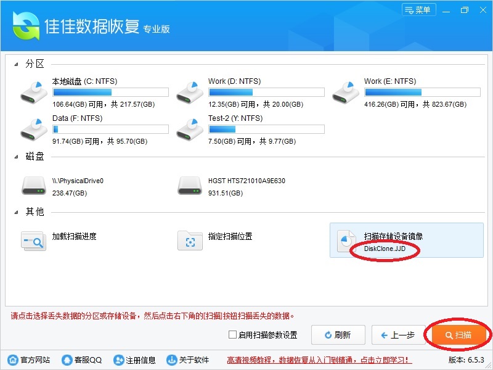Open 官方网站 in the status bar
The height and width of the screenshot is (370, 493).
[x=29, y=360]
